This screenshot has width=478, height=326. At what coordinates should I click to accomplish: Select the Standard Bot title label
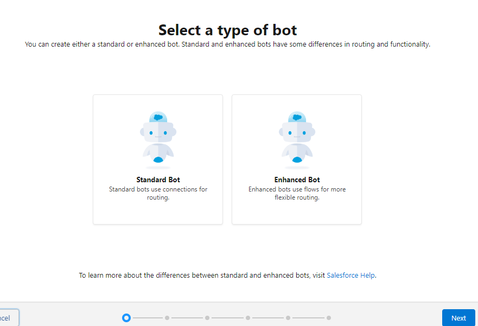point(158,180)
